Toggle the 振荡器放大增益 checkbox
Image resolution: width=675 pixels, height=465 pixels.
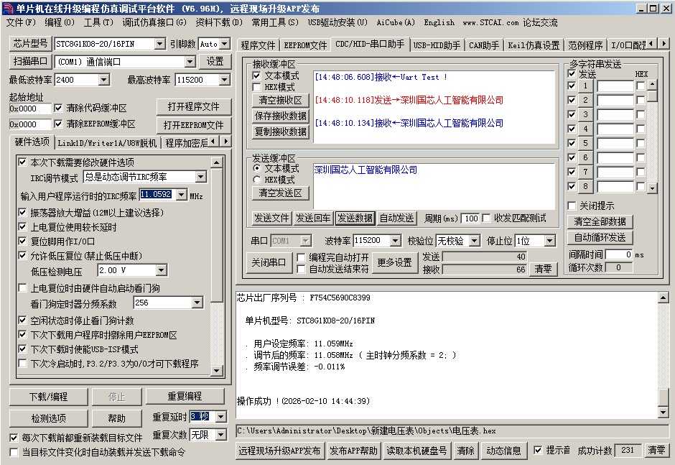(x=23, y=213)
